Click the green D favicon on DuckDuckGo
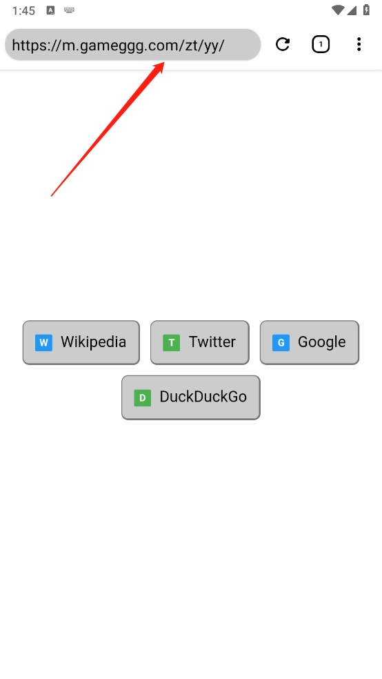The height and width of the screenshot is (679, 382). tap(142, 397)
